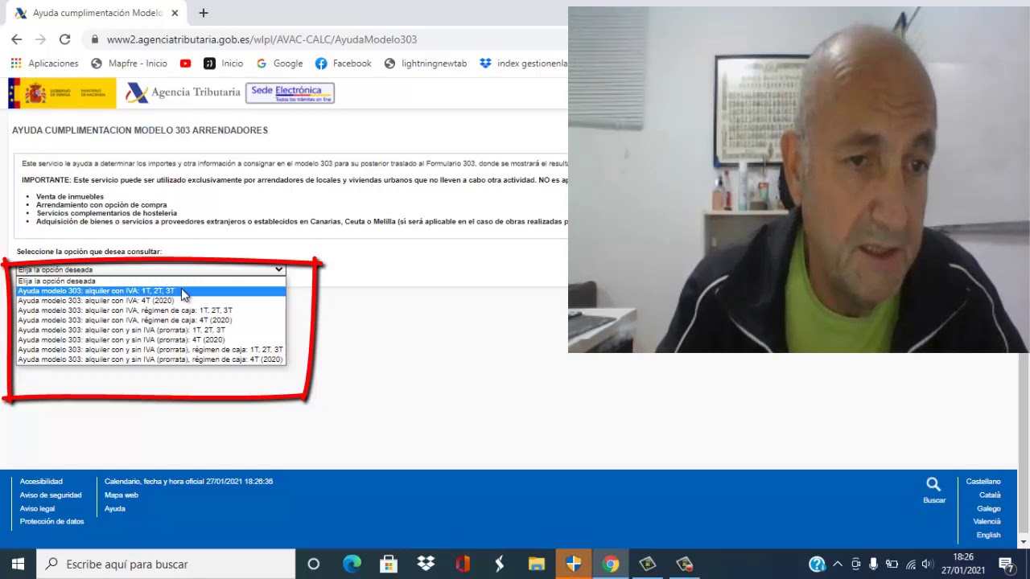
Task: Open the 'Elija la opción deseada' dropdown
Action: click(x=150, y=269)
